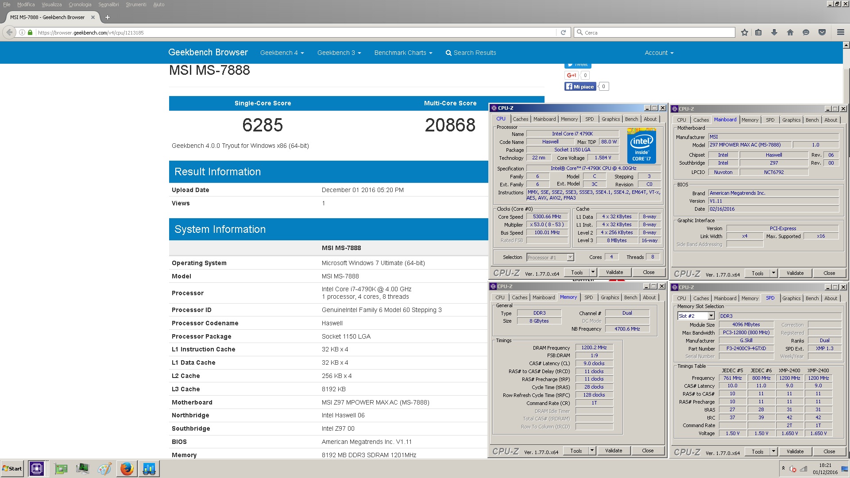Show hidden tray icons arrow
Screen dimensions: 850x478
coord(783,468)
